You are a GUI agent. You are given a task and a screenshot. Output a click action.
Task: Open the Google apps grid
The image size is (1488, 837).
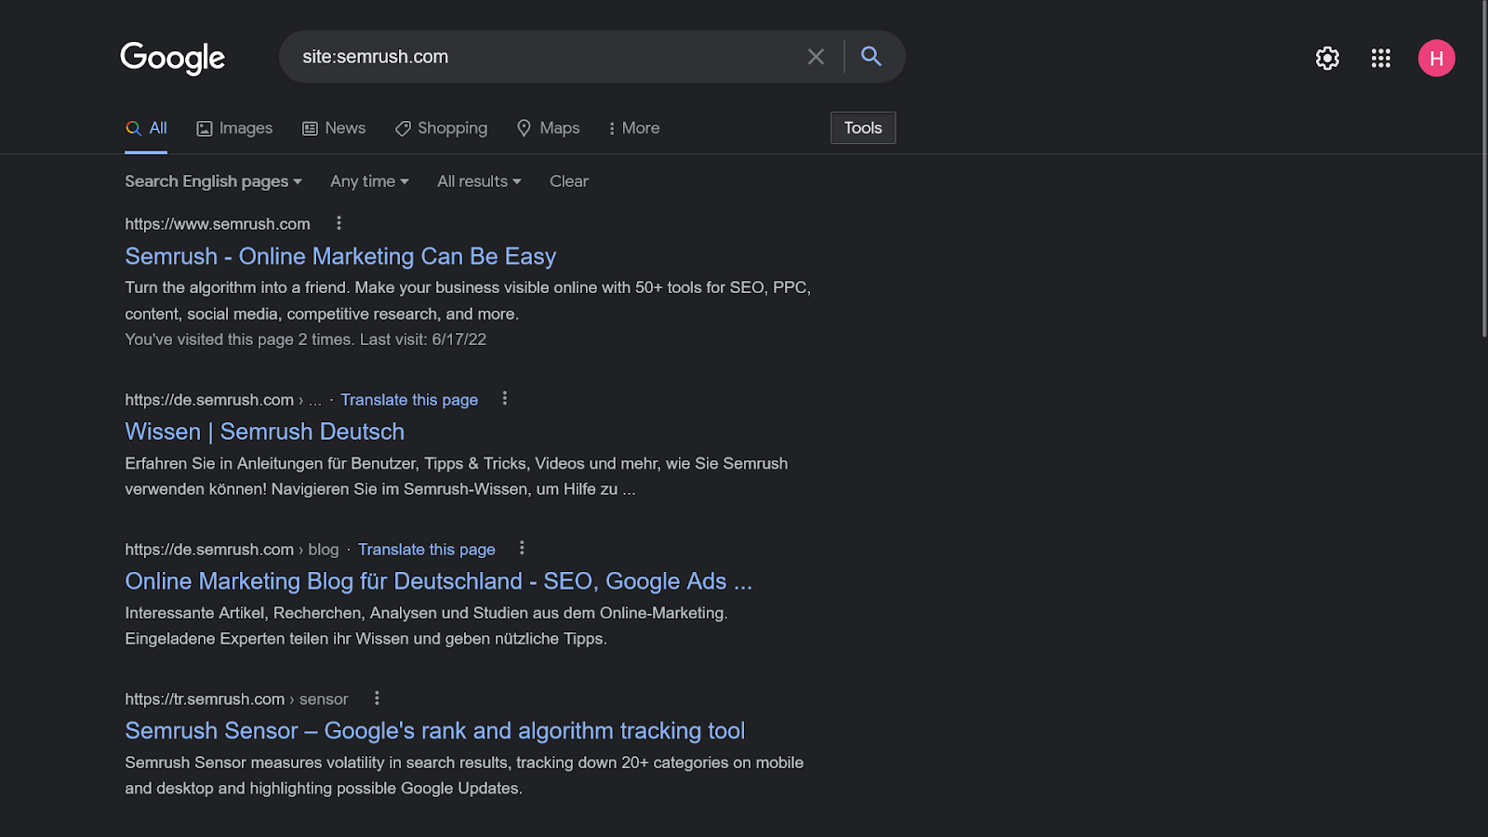pos(1381,59)
